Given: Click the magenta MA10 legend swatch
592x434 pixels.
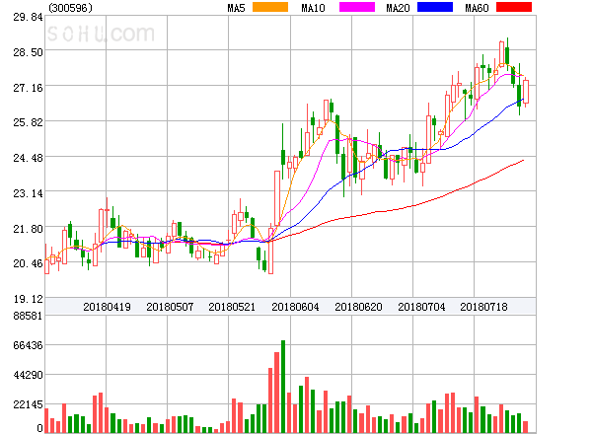Looking at the screenshot, I should tap(357, 7).
